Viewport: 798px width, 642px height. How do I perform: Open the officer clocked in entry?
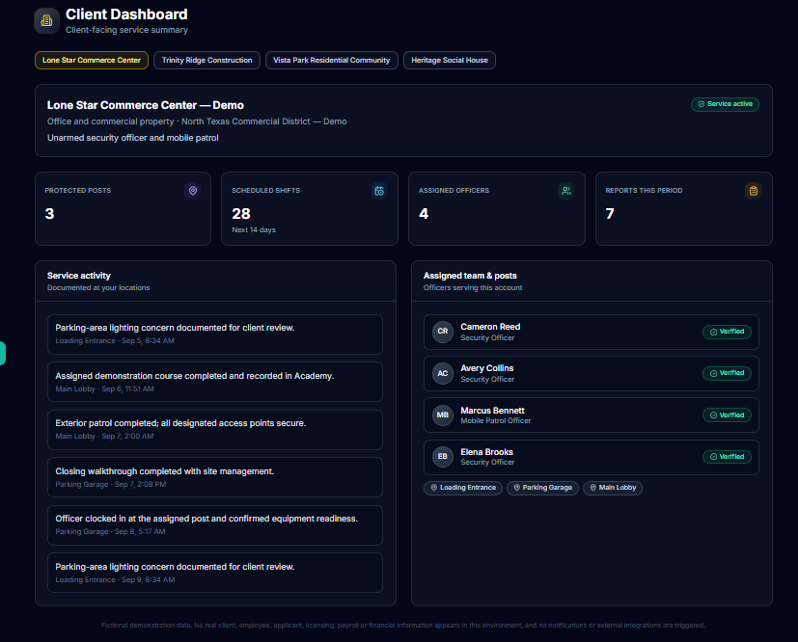tap(215, 525)
